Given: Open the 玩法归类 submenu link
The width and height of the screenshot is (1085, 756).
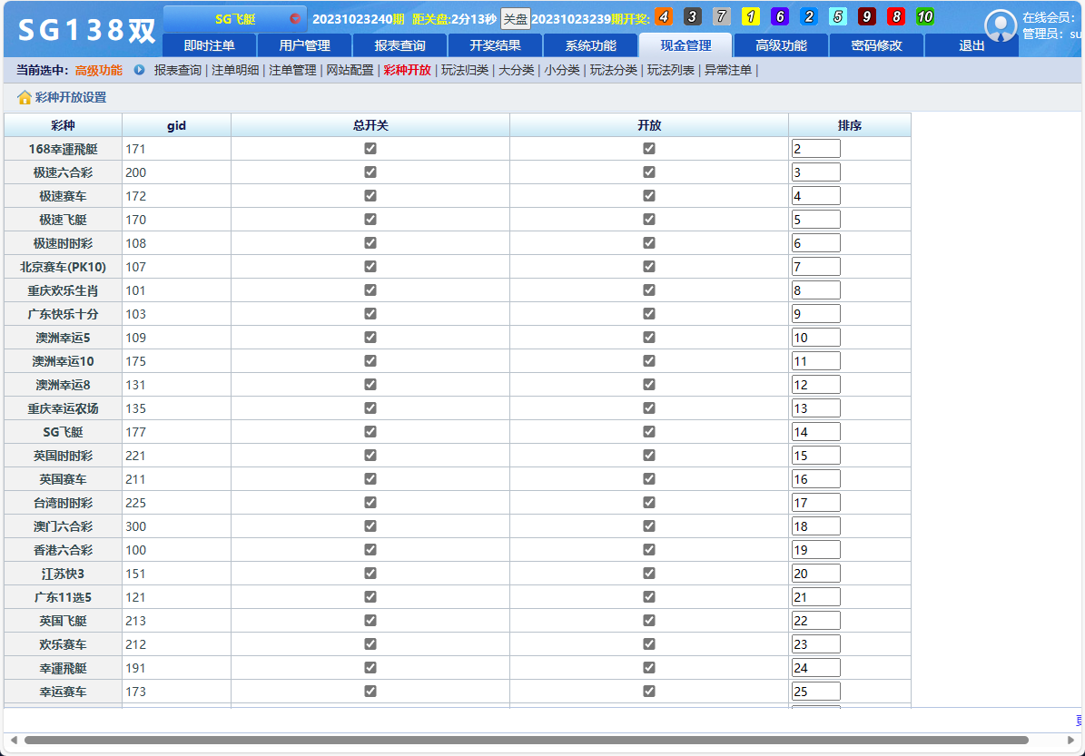Looking at the screenshot, I should click(x=465, y=71).
